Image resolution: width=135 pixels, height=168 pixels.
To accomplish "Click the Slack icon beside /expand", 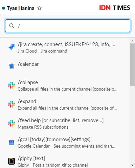I will 12,104.
